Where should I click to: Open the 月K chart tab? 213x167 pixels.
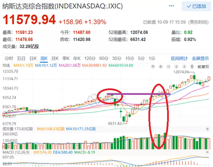55,59
